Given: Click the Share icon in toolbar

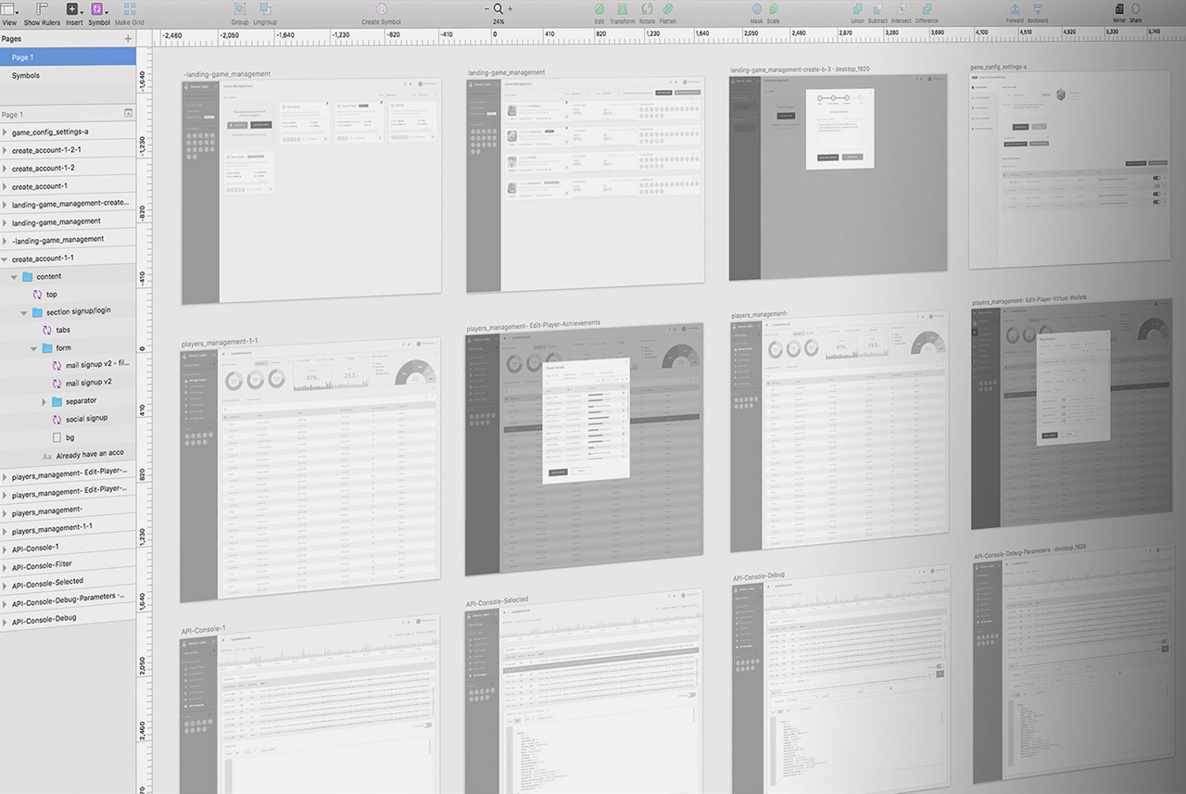Looking at the screenshot, I should (1135, 8).
